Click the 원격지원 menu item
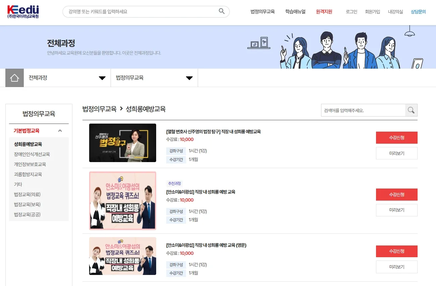The width and height of the screenshot is (436, 286). coord(324,11)
